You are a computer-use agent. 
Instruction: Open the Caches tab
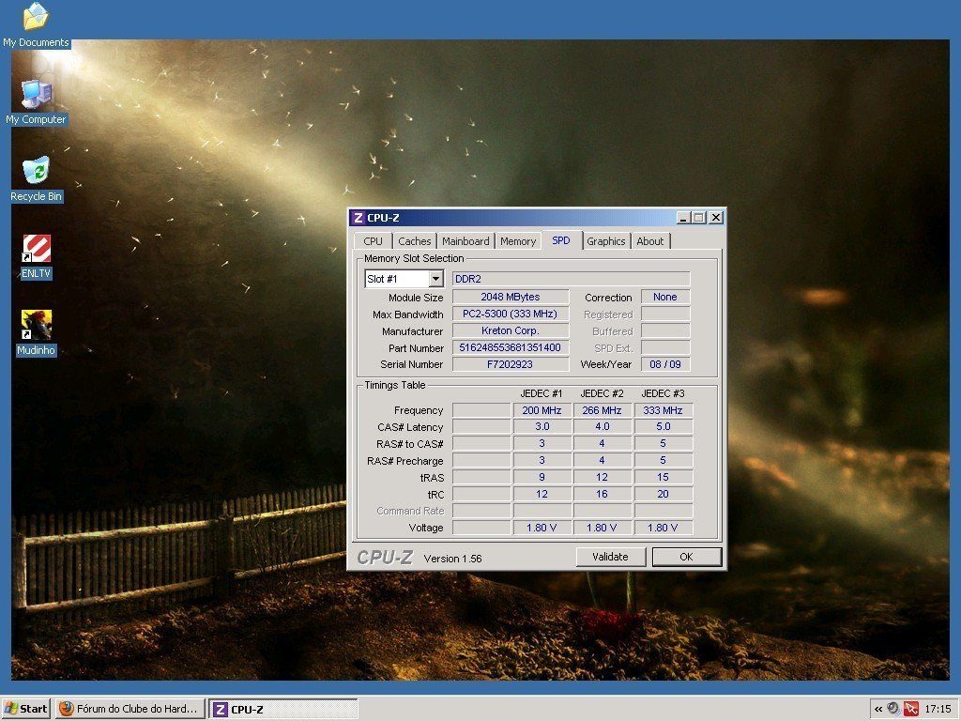click(x=414, y=241)
